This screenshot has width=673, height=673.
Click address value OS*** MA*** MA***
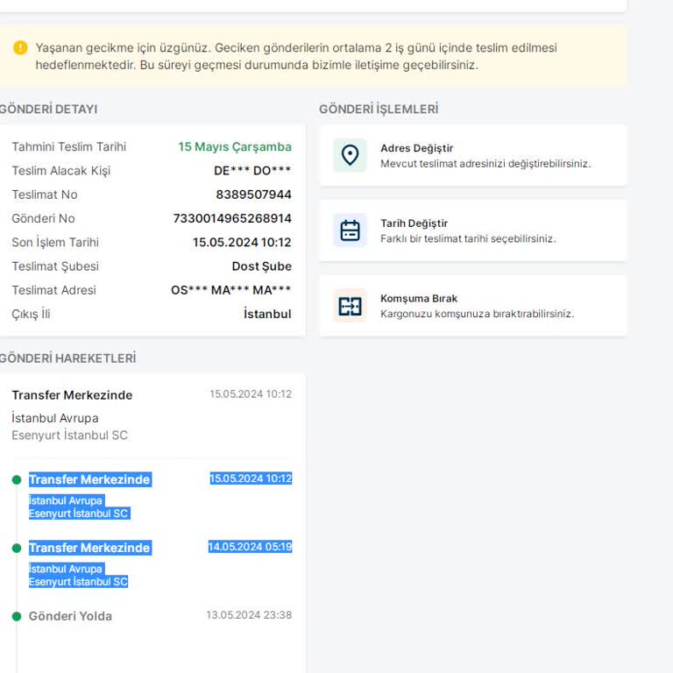coord(231,290)
